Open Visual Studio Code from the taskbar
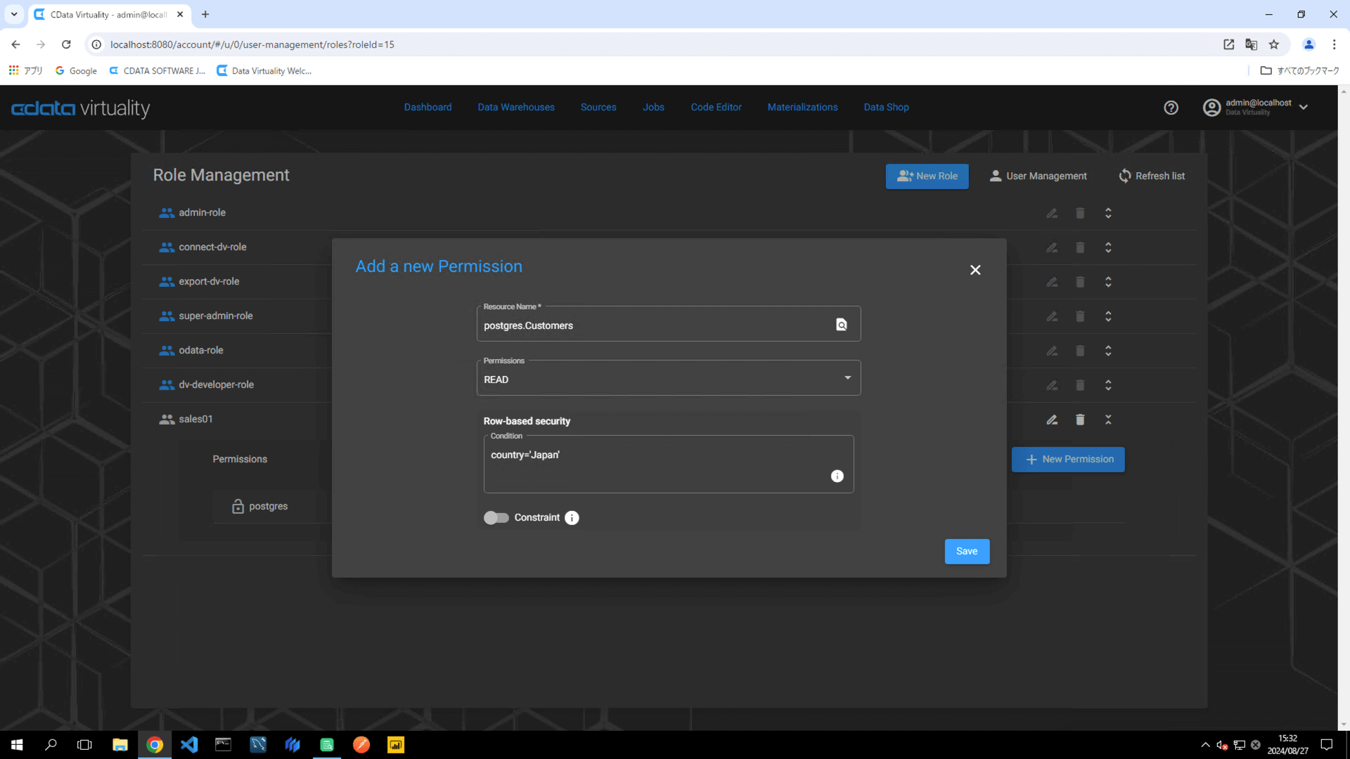 point(189,745)
